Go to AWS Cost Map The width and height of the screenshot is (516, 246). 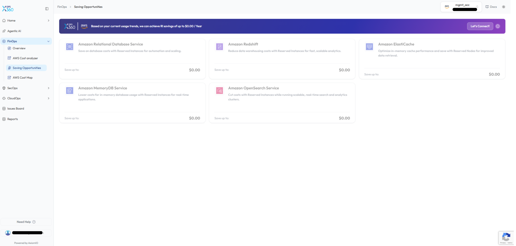(23, 78)
